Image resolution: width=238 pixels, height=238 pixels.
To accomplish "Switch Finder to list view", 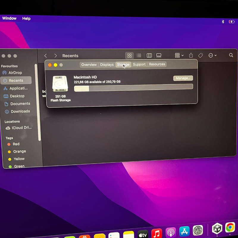I will [139, 55].
